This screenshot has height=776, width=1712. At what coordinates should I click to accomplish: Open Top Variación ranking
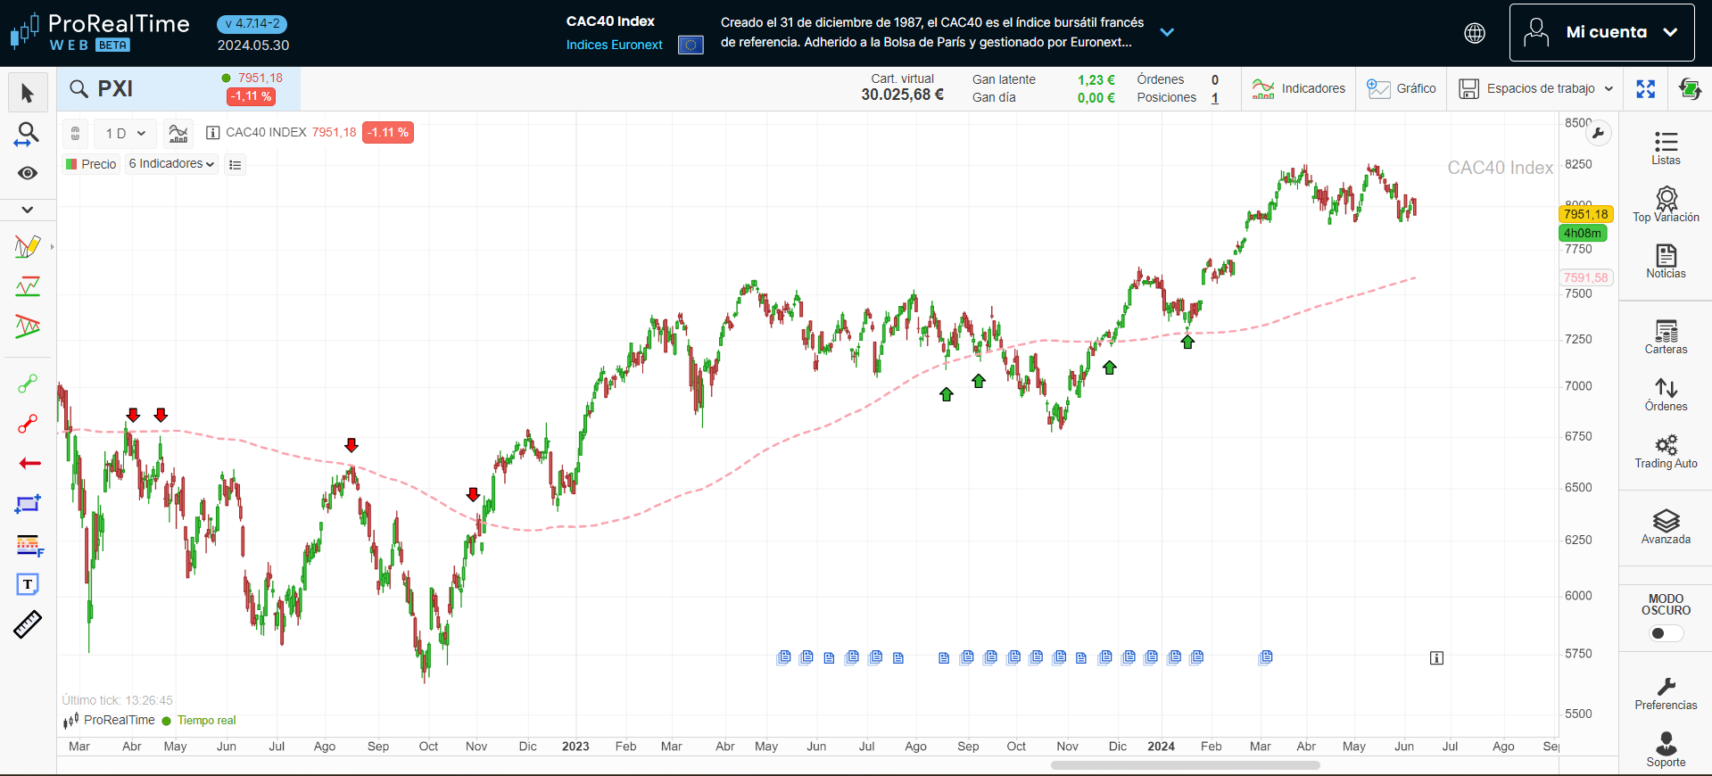[1666, 205]
